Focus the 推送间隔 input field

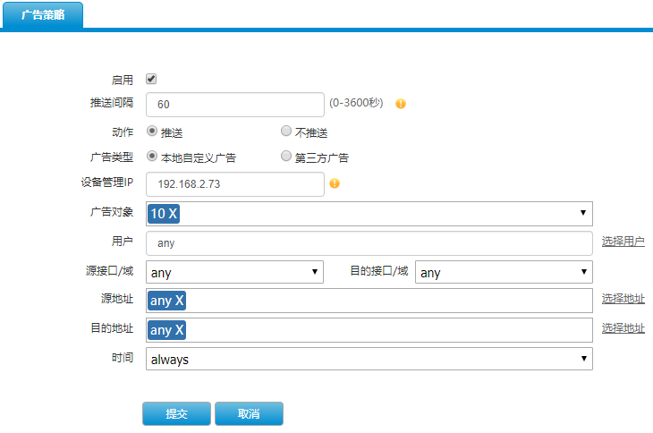tap(235, 105)
